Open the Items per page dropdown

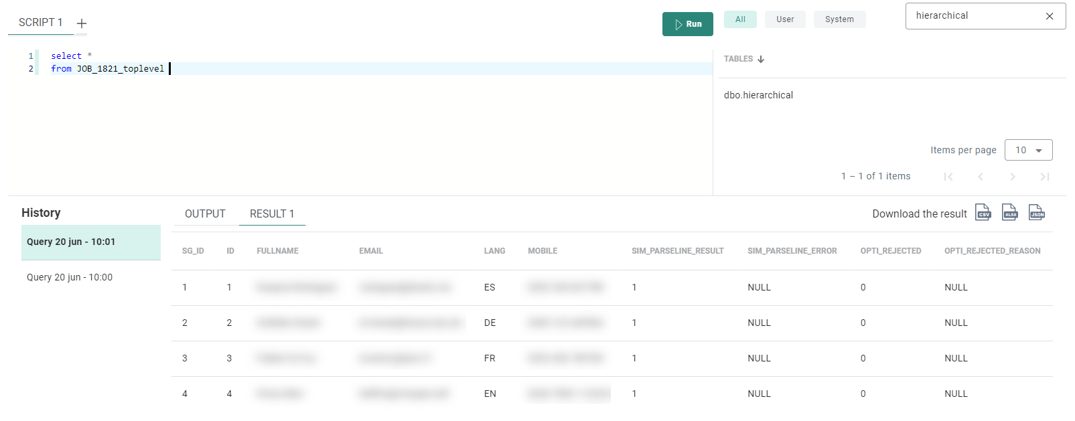tap(1028, 150)
